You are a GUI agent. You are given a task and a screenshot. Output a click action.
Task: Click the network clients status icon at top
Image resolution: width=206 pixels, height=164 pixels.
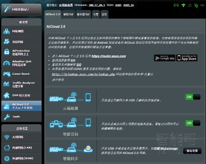tap(196, 6)
